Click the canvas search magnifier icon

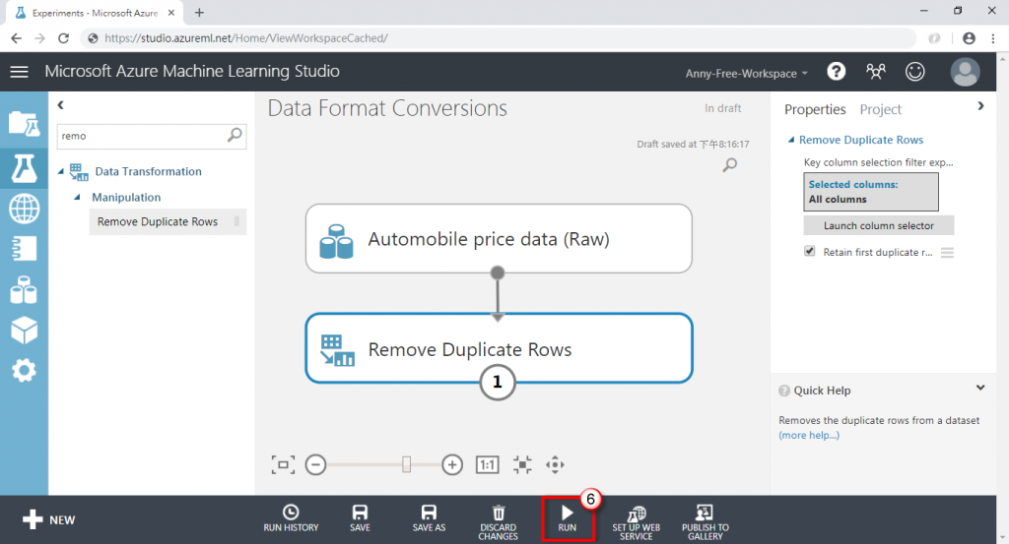(x=730, y=165)
